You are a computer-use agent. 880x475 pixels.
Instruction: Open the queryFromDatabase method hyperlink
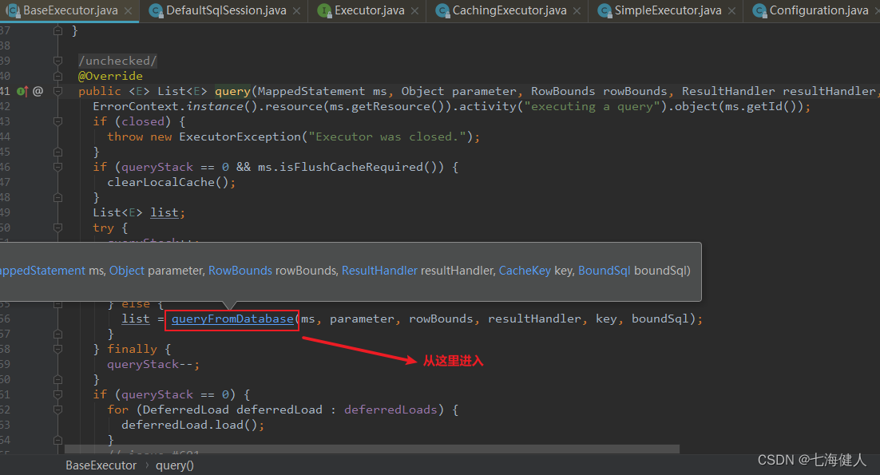232,318
